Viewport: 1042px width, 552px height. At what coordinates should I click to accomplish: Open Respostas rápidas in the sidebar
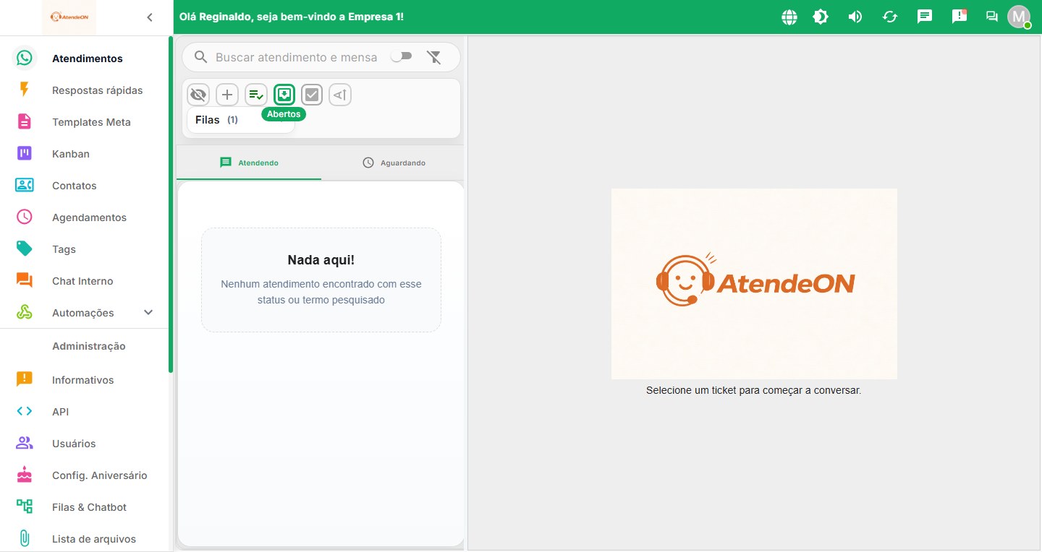coord(85,90)
